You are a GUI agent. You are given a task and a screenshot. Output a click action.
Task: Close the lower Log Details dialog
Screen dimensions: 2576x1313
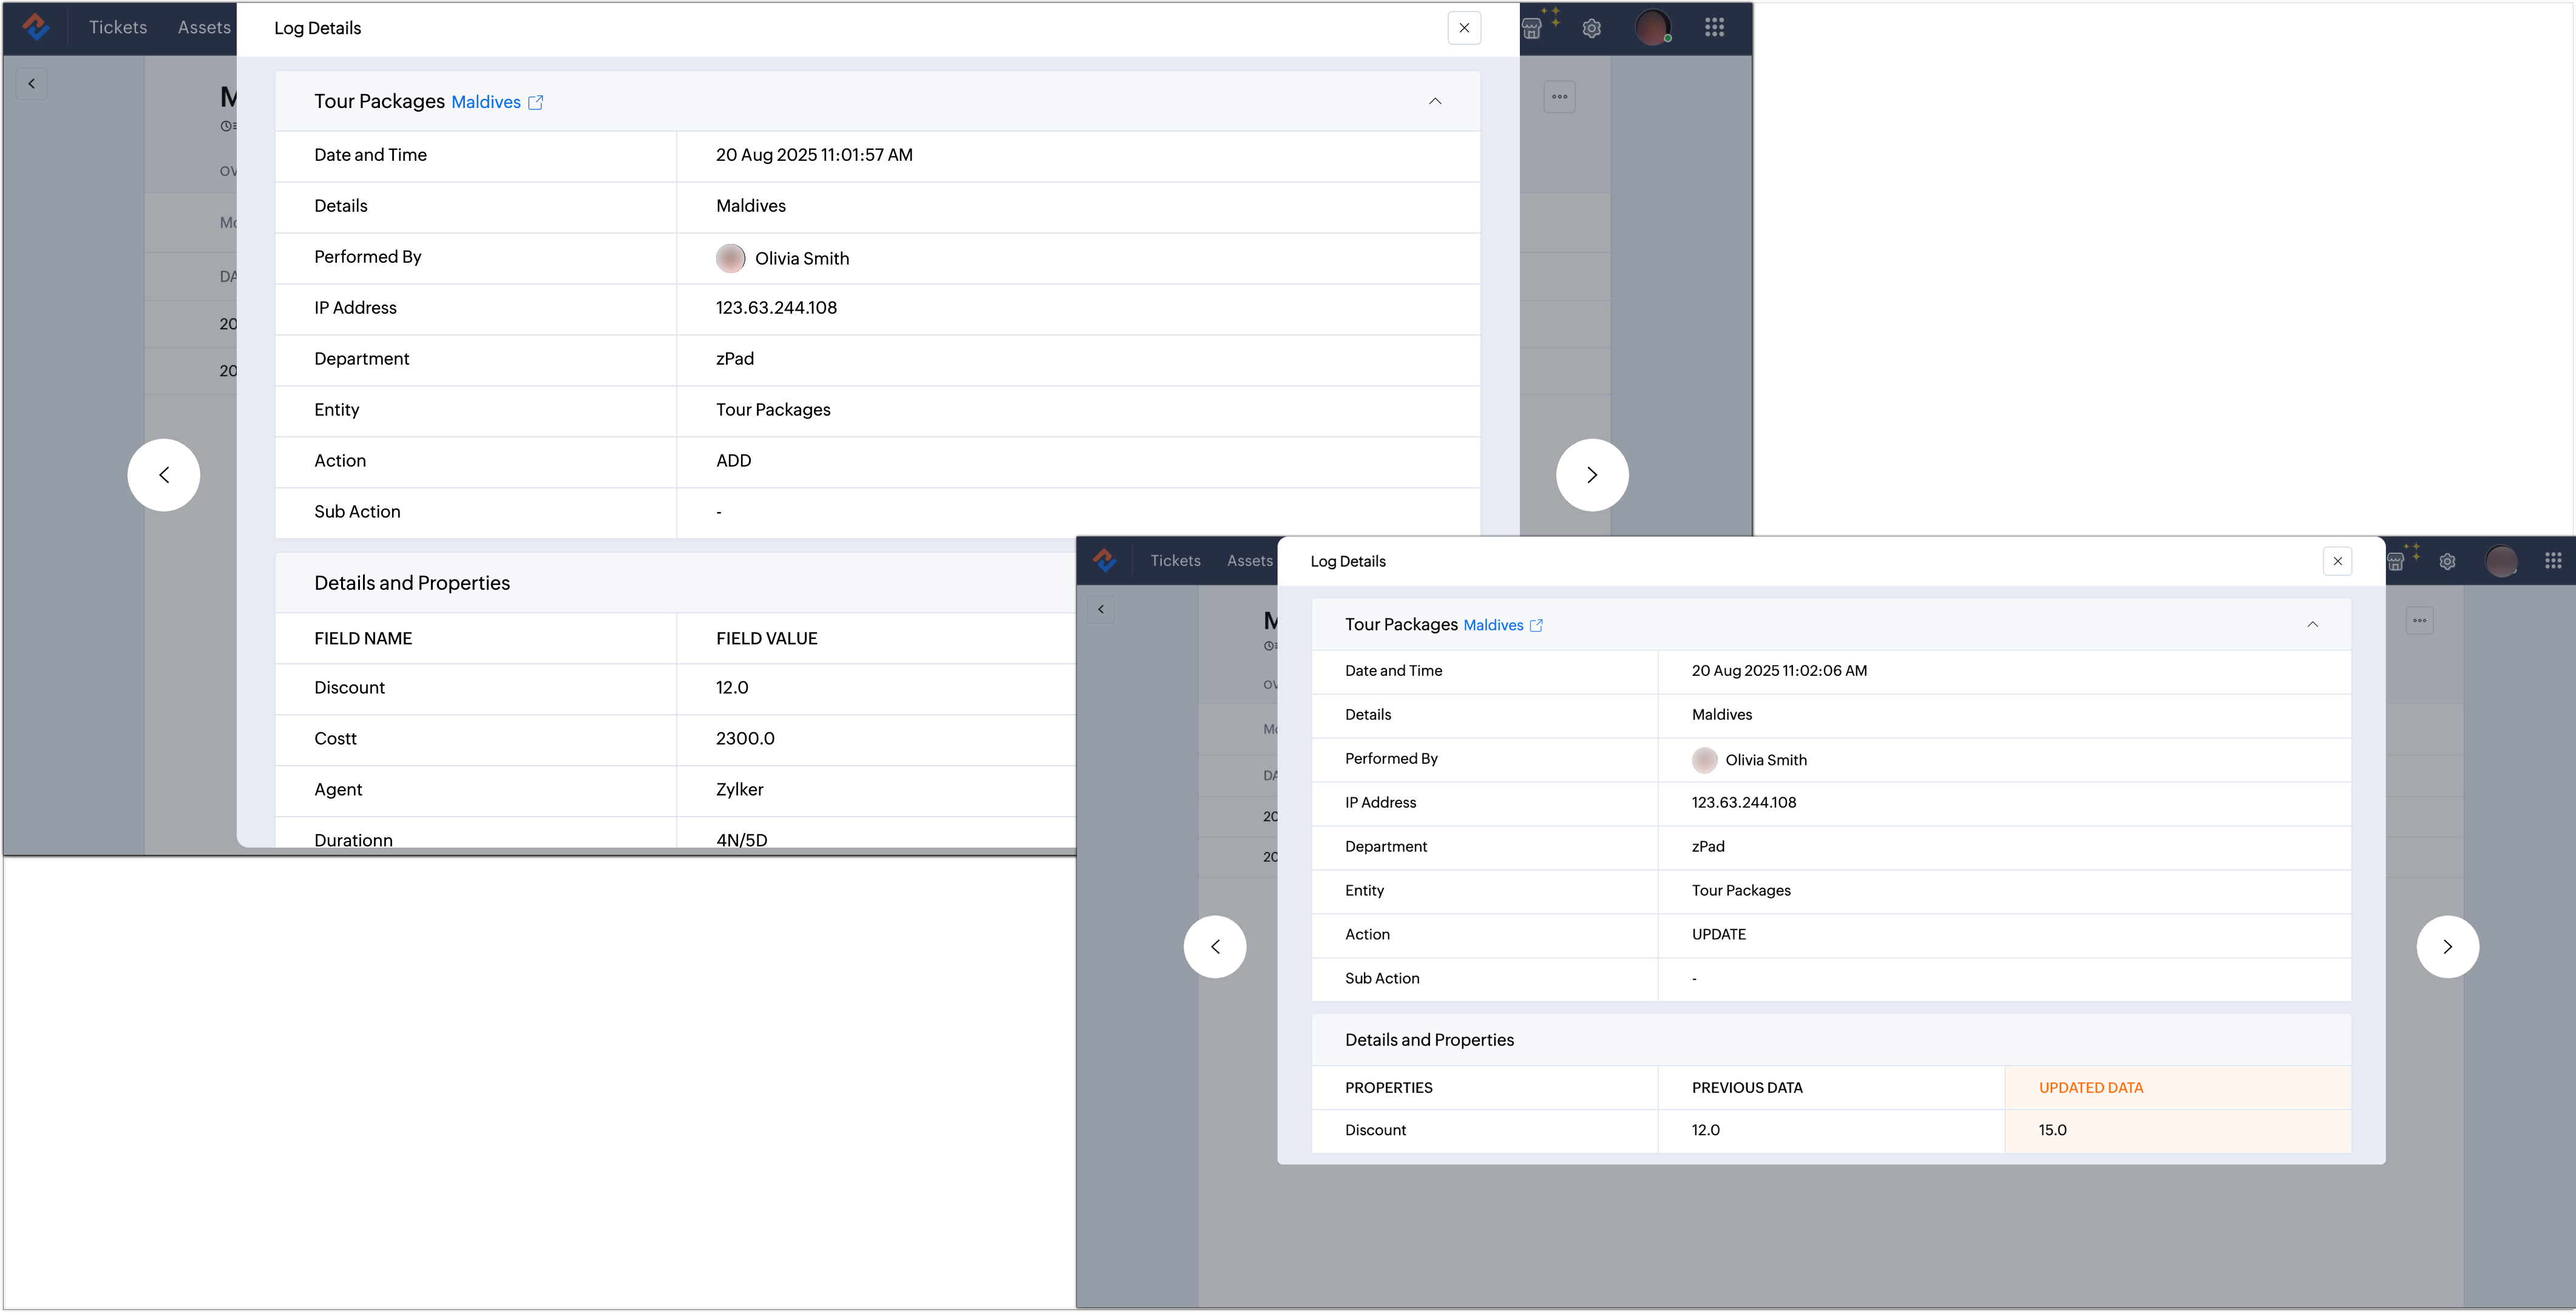click(x=2337, y=561)
